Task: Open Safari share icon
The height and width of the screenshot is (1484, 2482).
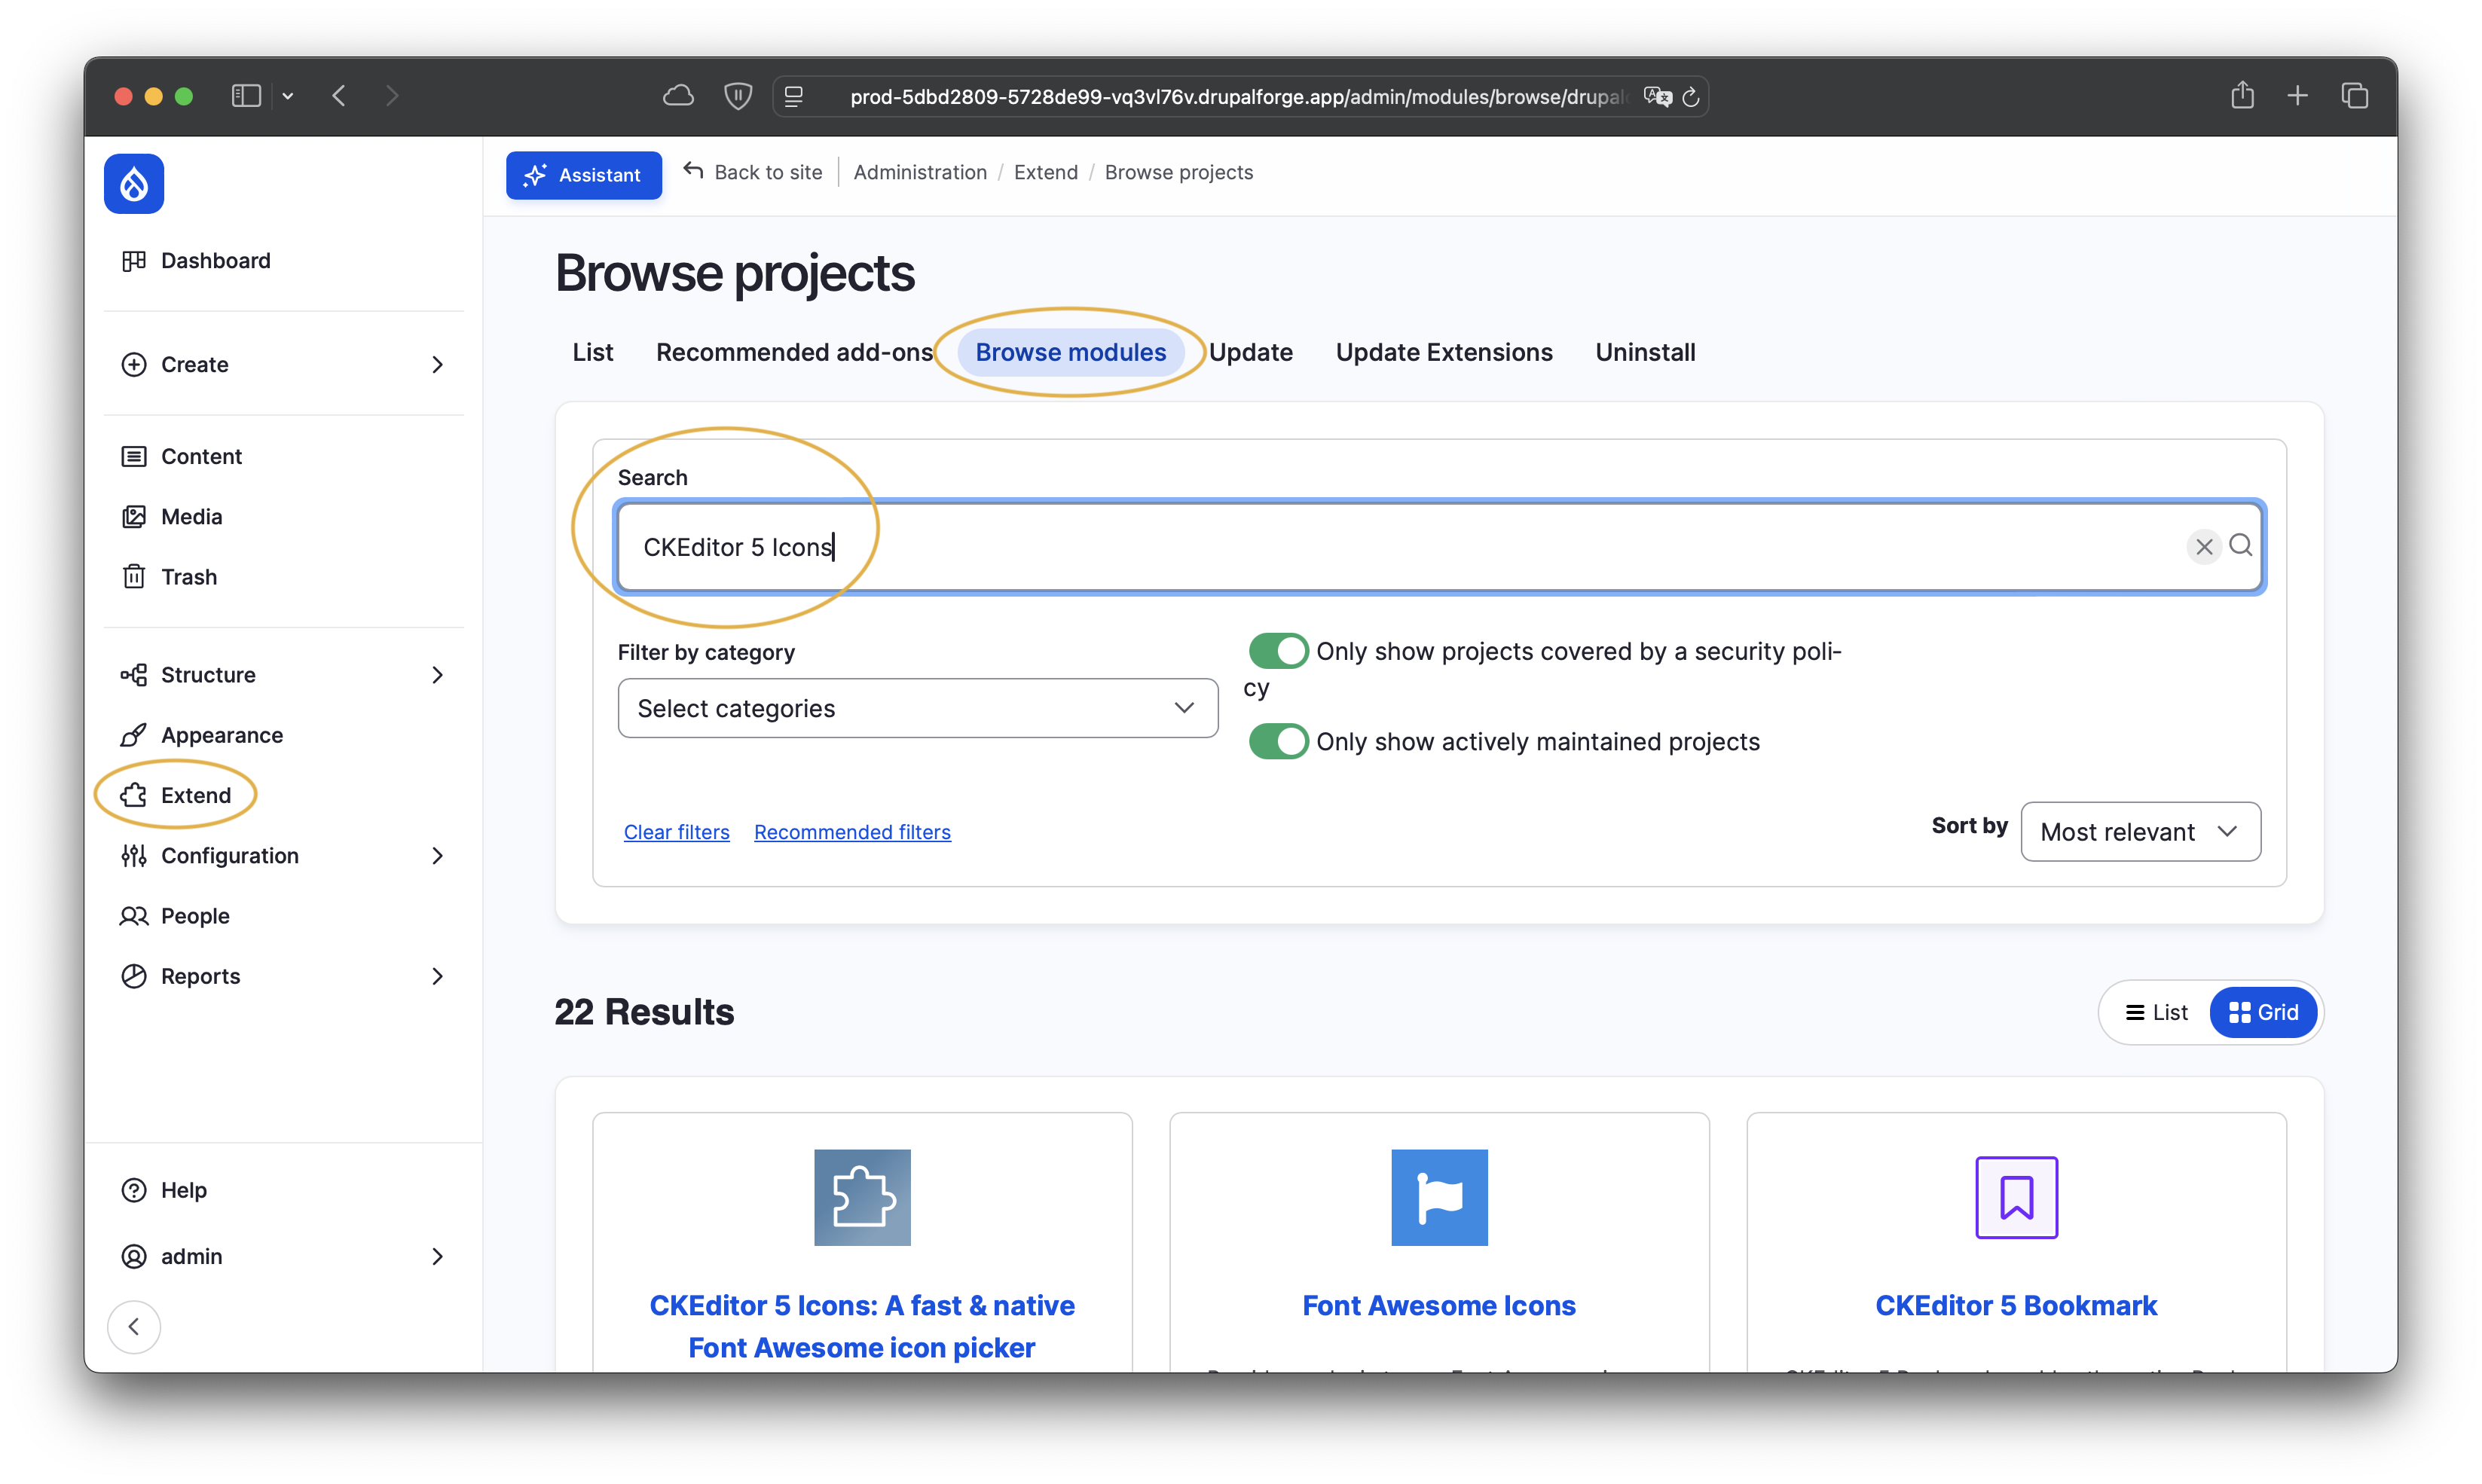Action: pyautogui.click(x=2242, y=96)
